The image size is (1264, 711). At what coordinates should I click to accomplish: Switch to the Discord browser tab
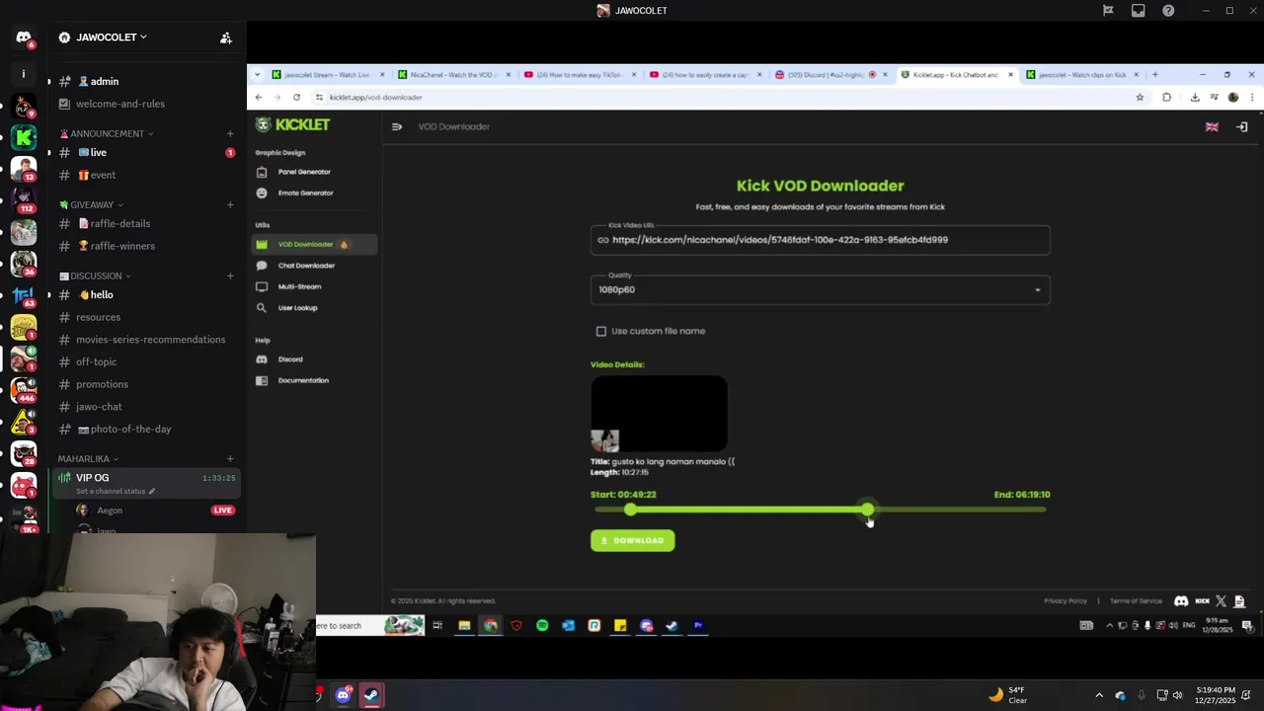coord(832,74)
